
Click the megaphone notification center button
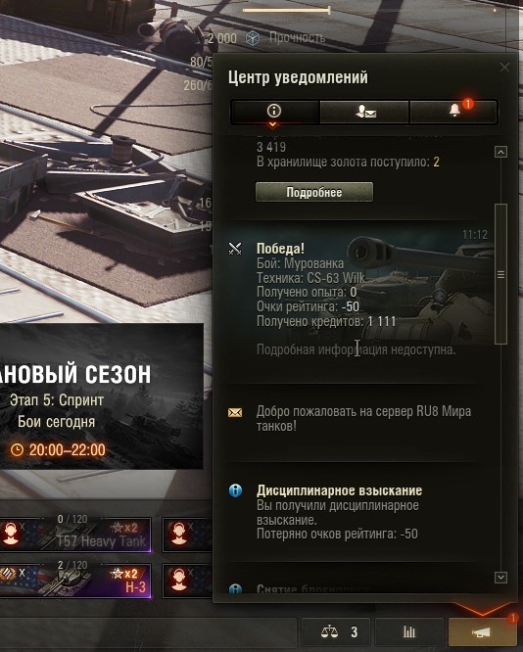point(482,632)
